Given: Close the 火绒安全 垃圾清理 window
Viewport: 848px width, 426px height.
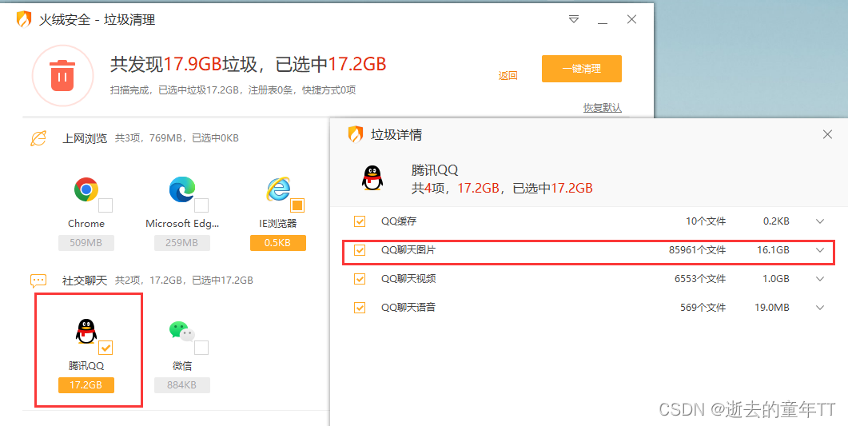Looking at the screenshot, I should pos(631,19).
